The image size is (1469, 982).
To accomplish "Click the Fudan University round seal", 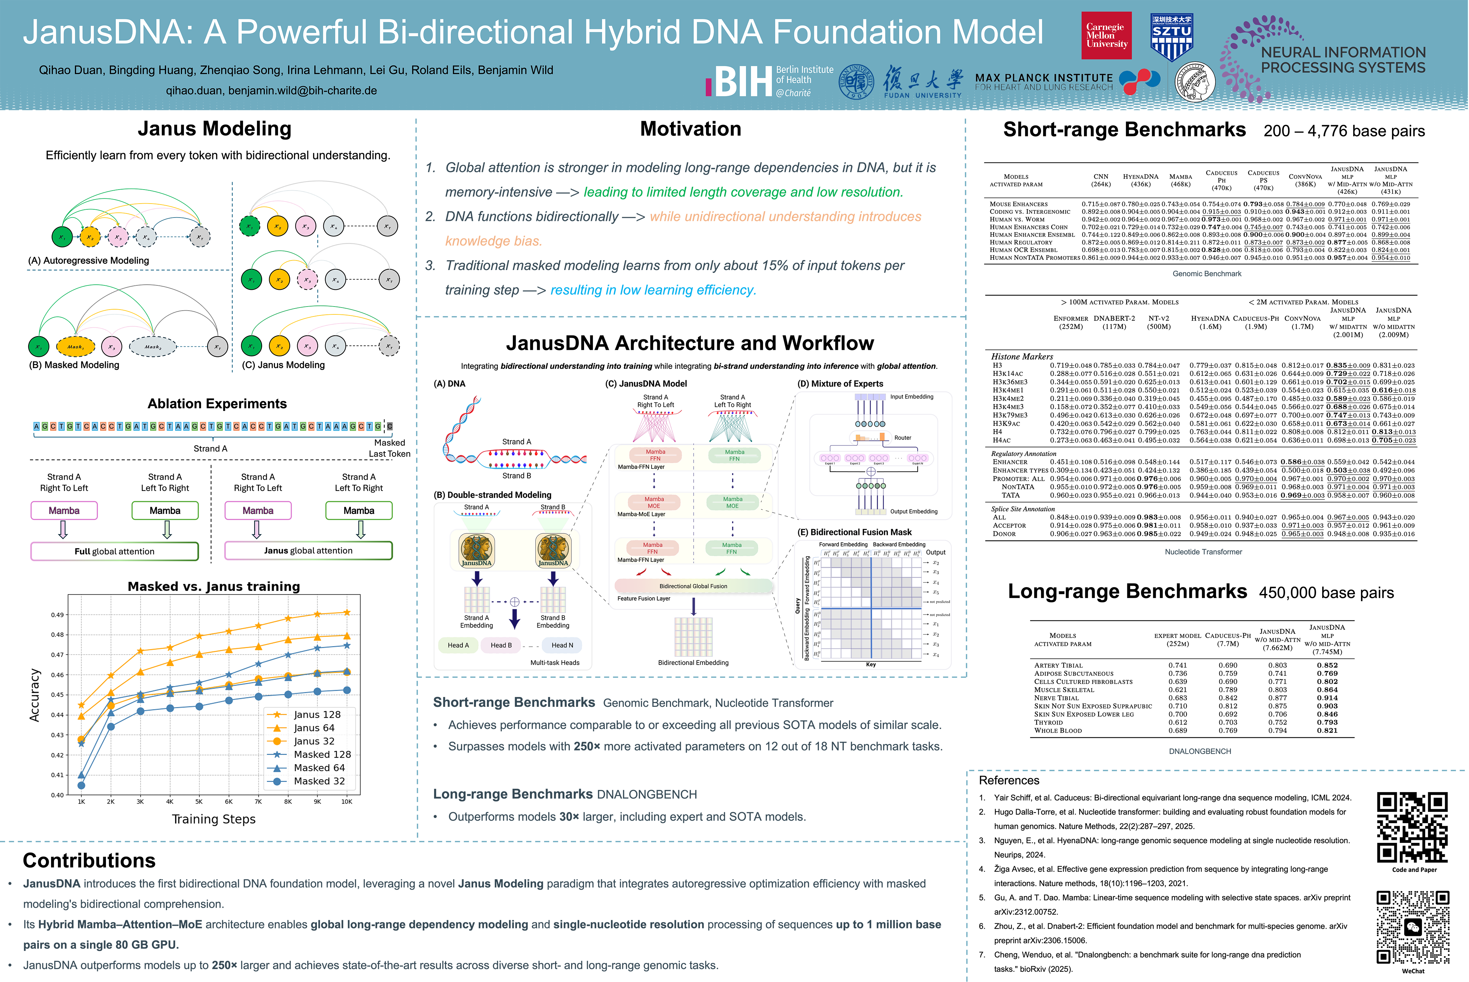I will point(856,81).
